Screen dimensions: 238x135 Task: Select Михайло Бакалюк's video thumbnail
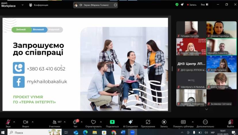(221, 47)
